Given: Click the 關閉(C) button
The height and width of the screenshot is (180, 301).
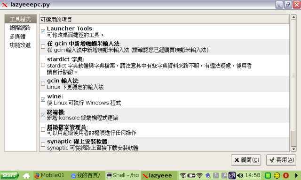Looking at the screenshot, I should pyautogui.click(x=246, y=160).
